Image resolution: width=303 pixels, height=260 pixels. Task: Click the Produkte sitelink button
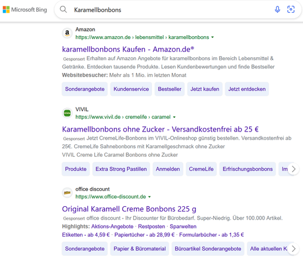pos(75,169)
